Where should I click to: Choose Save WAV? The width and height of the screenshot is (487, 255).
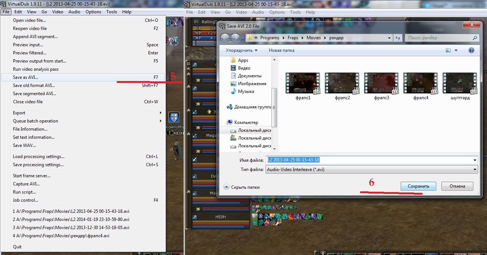[83, 145]
